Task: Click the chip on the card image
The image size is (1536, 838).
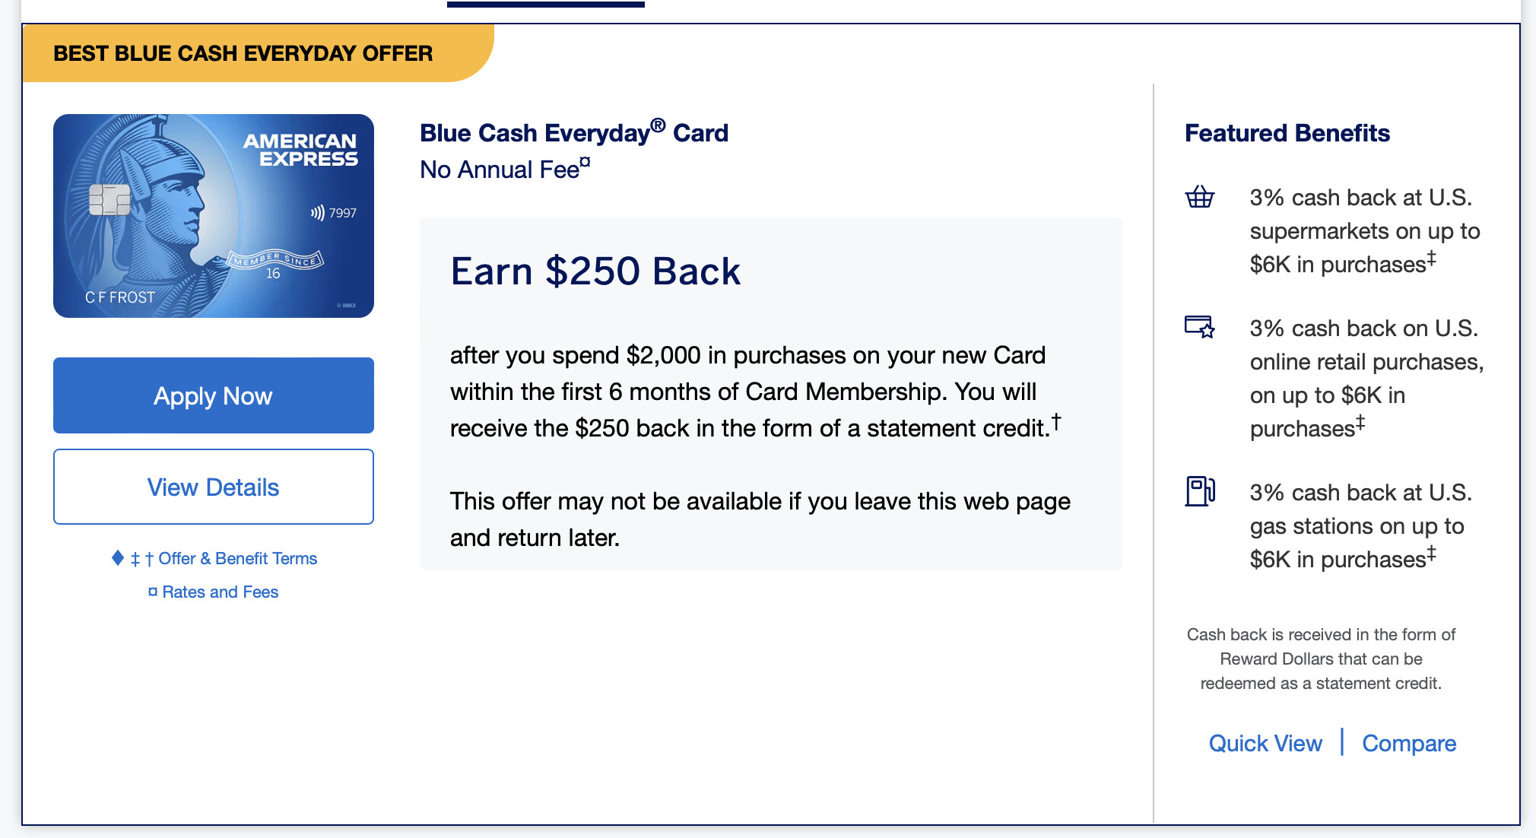Action: [x=109, y=200]
